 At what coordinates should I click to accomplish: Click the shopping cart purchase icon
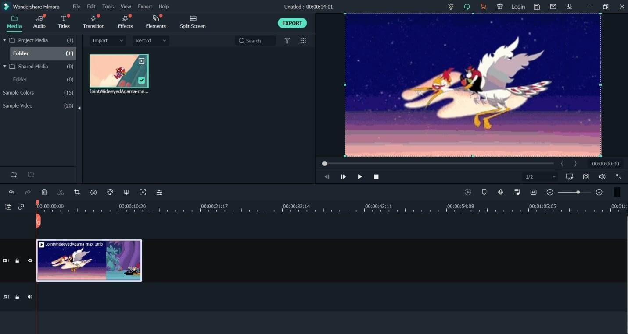pyautogui.click(x=483, y=7)
